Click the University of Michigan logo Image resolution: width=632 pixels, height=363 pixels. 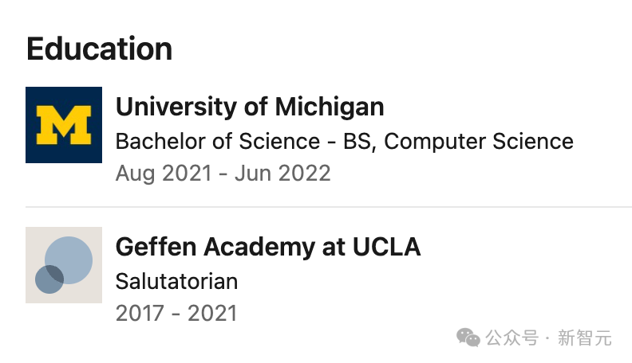point(64,125)
